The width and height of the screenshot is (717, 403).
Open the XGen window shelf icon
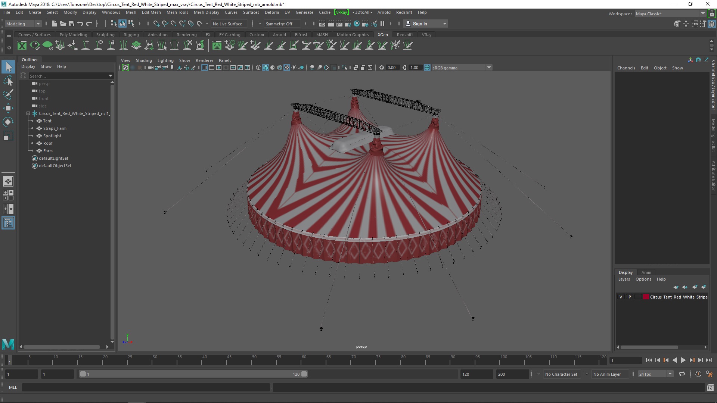pos(22,46)
